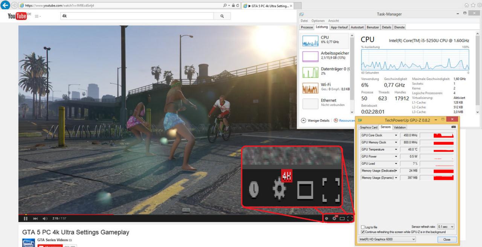Image resolution: width=482 pixels, height=247 pixels.
Task: Open Ansicht menu in Task-Manager
Action: [x=334, y=21]
